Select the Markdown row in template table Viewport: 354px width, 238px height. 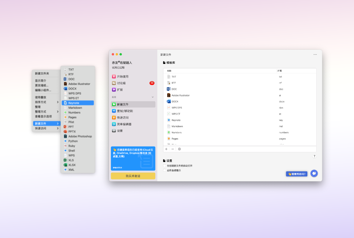(240, 126)
